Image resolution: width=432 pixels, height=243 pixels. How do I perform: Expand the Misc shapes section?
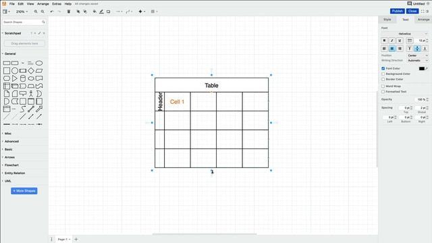[x=7, y=134]
